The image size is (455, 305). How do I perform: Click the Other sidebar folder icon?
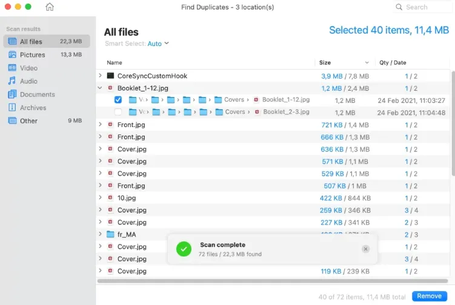tap(12, 120)
